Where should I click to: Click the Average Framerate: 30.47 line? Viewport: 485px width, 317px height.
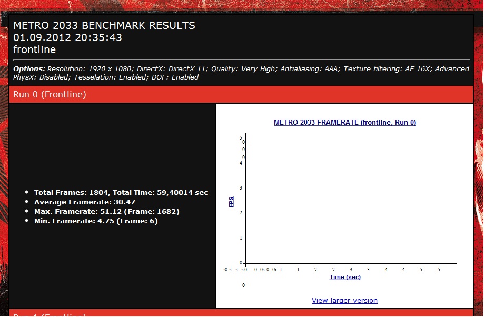(84, 202)
